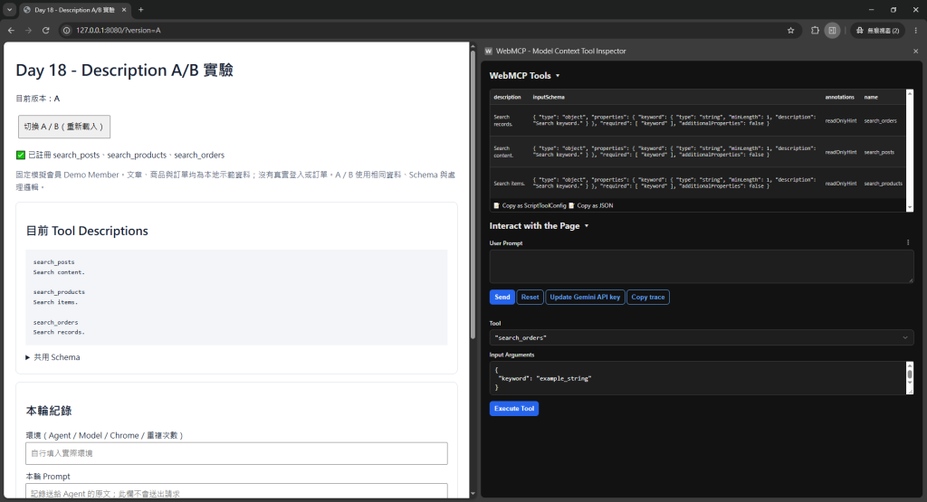Focus the 本輪 Prompt input field

236,491
